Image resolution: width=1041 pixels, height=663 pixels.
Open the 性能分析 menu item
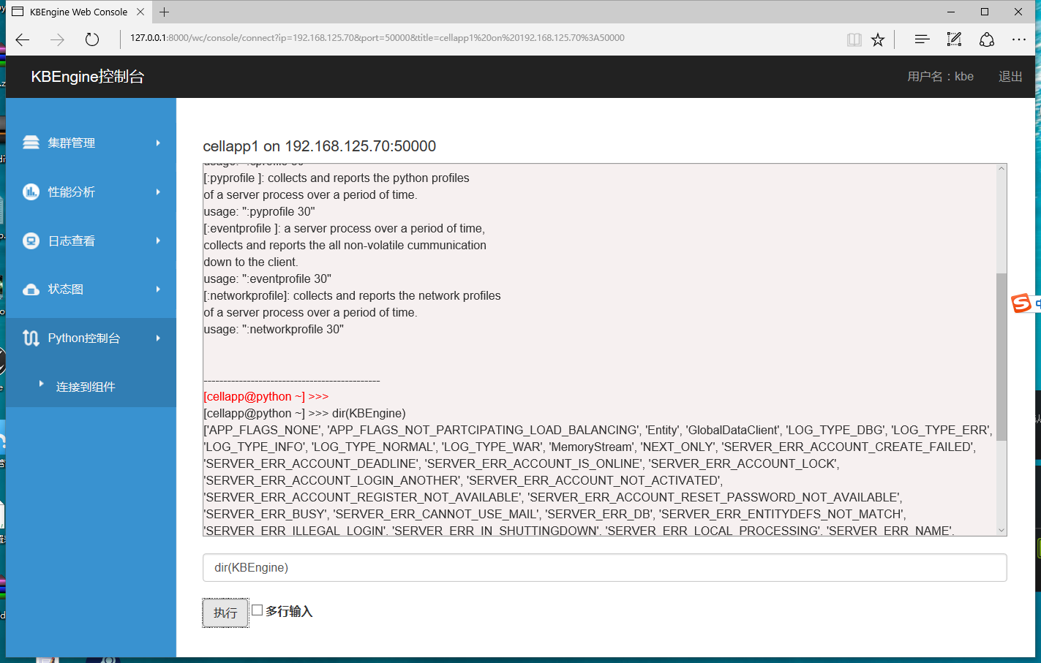click(x=91, y=192)
